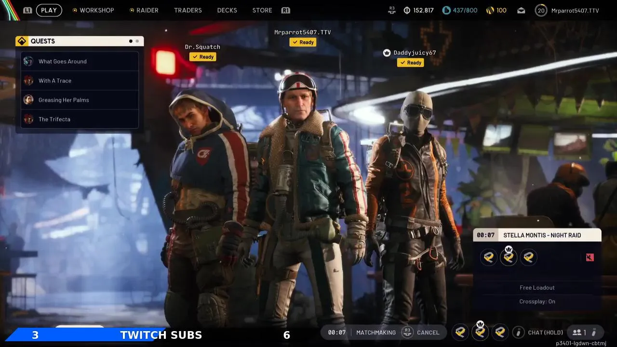
Task: Cancel matchmaking with the CANCEL button
Action: click(x=428, y=333)
